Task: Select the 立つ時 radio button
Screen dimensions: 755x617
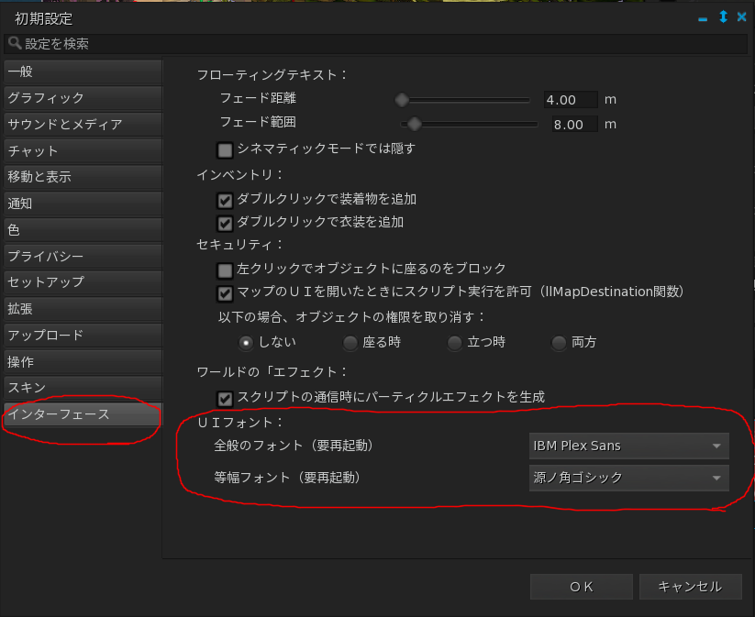Action: (x=454, y=343)
